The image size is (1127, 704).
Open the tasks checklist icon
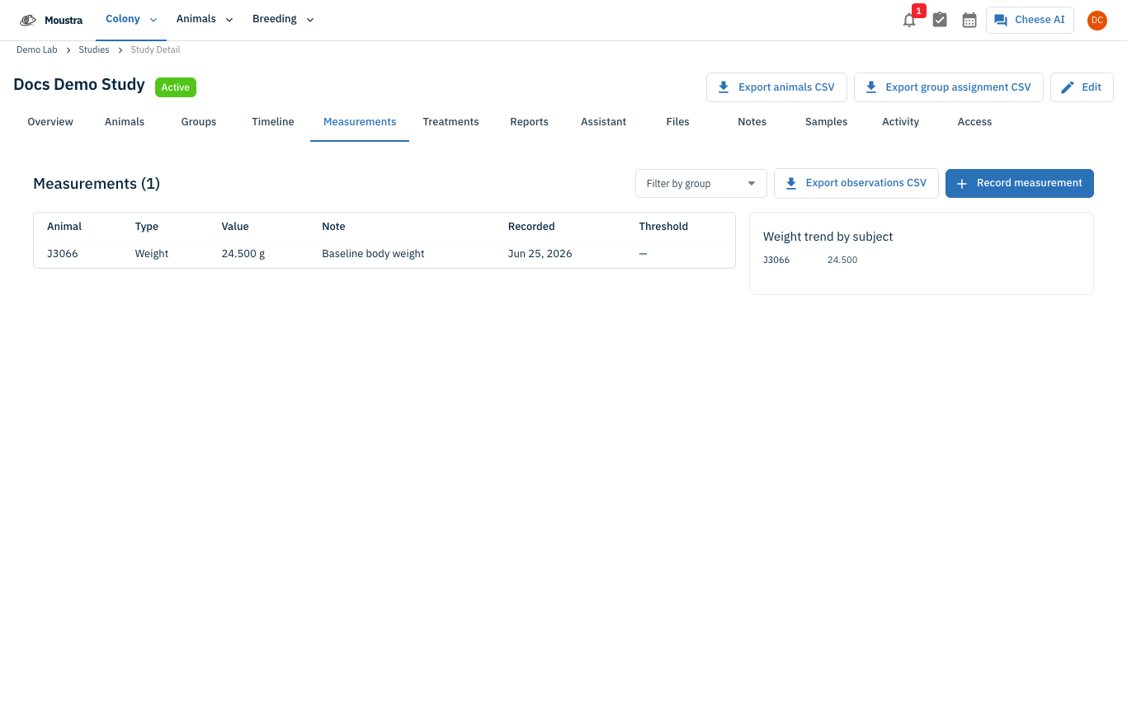(x=940, y=20)
